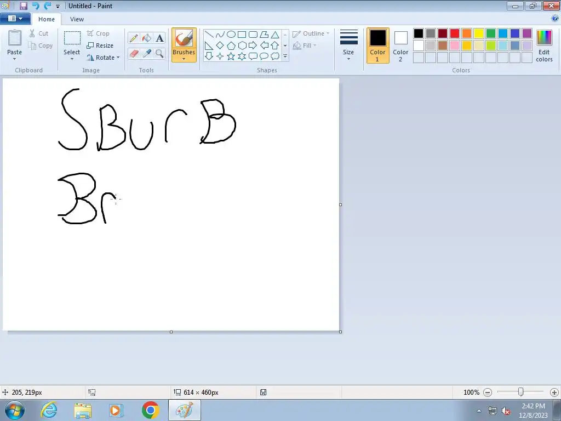This screenshot has height=421, width=561.
Task: Choose the Triangle shape
Action: (x=275, y=35)
